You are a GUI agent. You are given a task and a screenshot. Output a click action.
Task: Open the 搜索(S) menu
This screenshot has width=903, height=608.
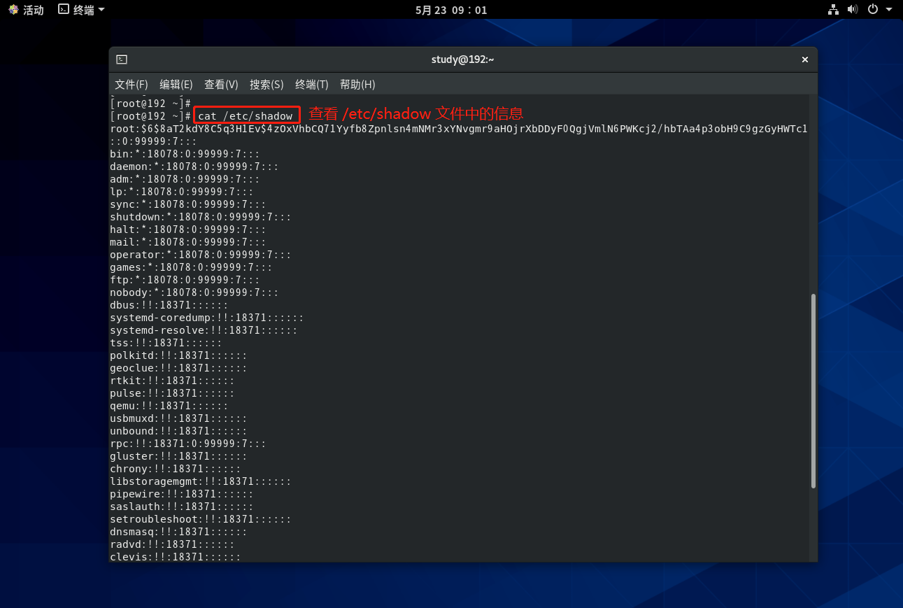pyautogui.click(x=266, y=85)
